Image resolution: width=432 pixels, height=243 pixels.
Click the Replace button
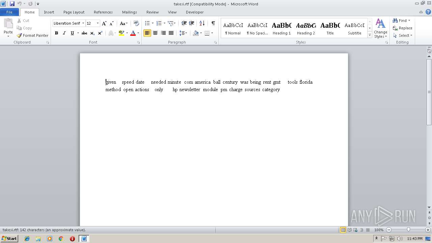click(403, 28)
